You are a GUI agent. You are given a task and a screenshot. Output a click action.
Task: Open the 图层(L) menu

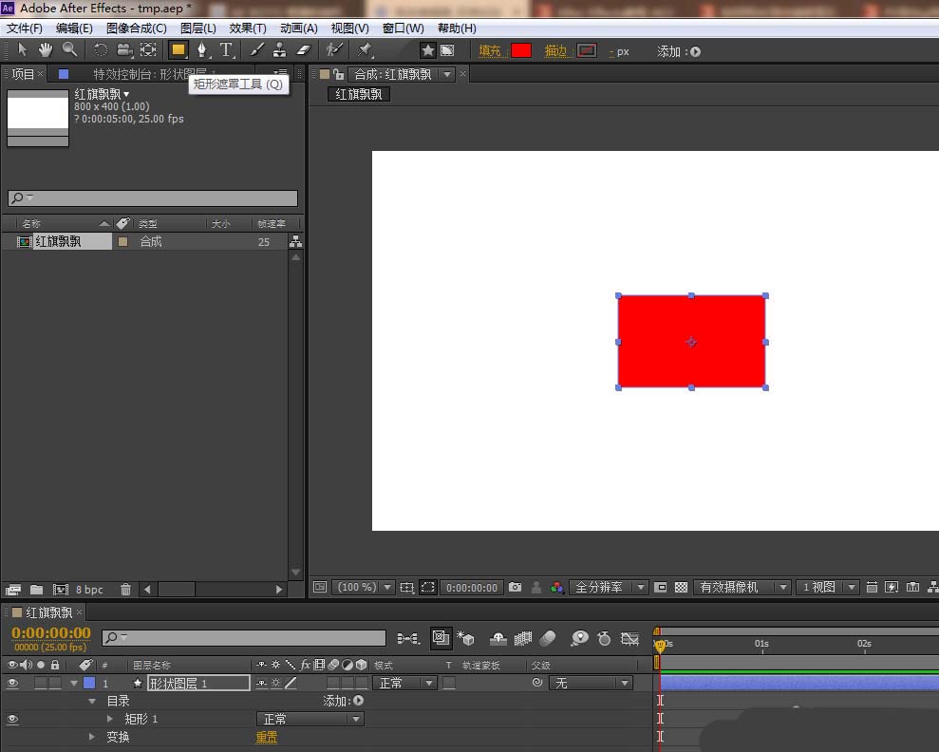(197, 28)
